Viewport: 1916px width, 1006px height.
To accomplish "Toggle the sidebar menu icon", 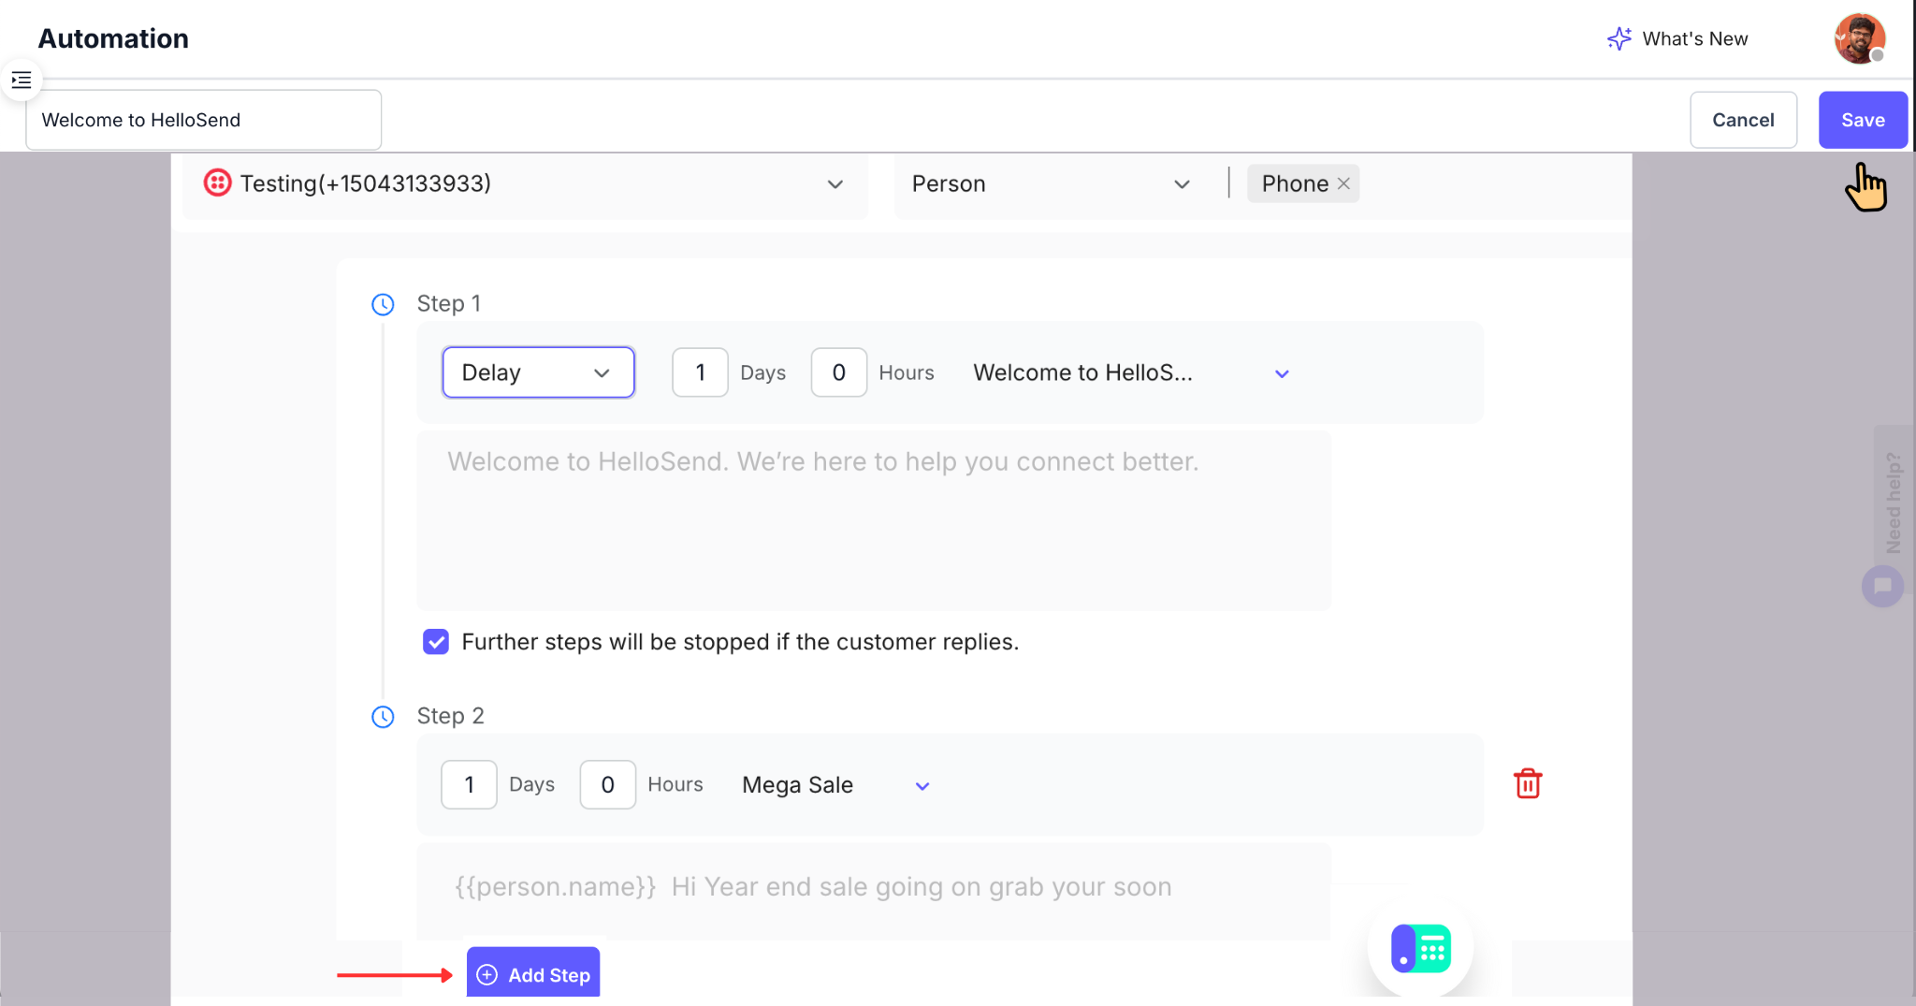I will [22, 80].
